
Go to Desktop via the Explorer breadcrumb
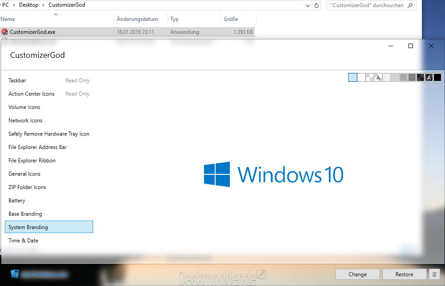click(x=29, y=5)
